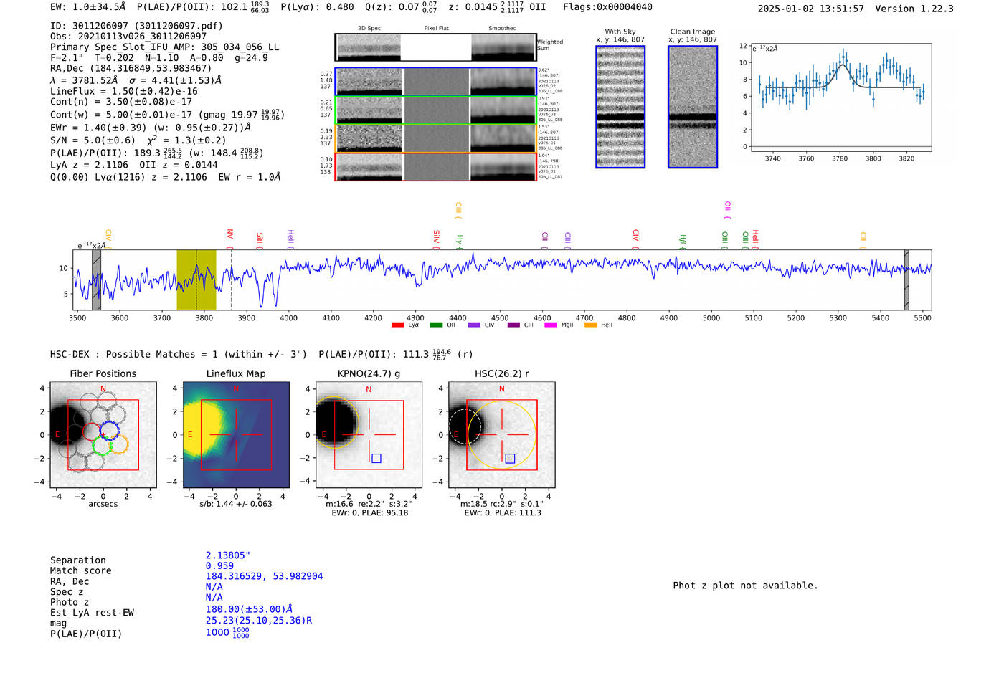
Task: Click the Primary Spec_Slot_IFU_AMP line
Action: pyautogui.click(x=164, y=47)
